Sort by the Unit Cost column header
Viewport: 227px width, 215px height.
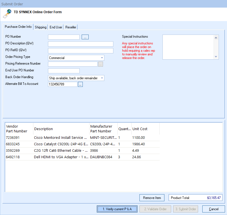(x=145, y=129)
